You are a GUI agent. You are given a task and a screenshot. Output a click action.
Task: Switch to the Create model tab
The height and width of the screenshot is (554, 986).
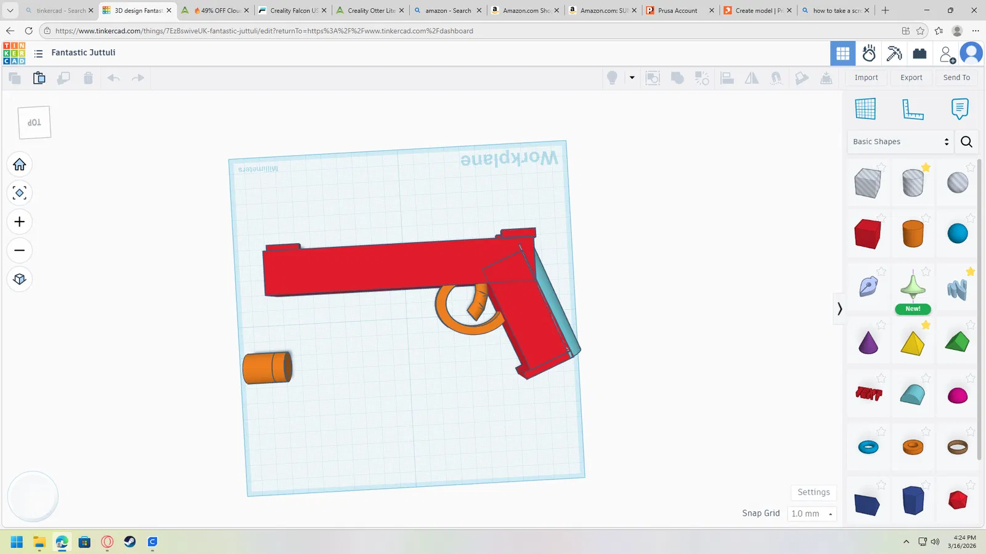point(757,10)
